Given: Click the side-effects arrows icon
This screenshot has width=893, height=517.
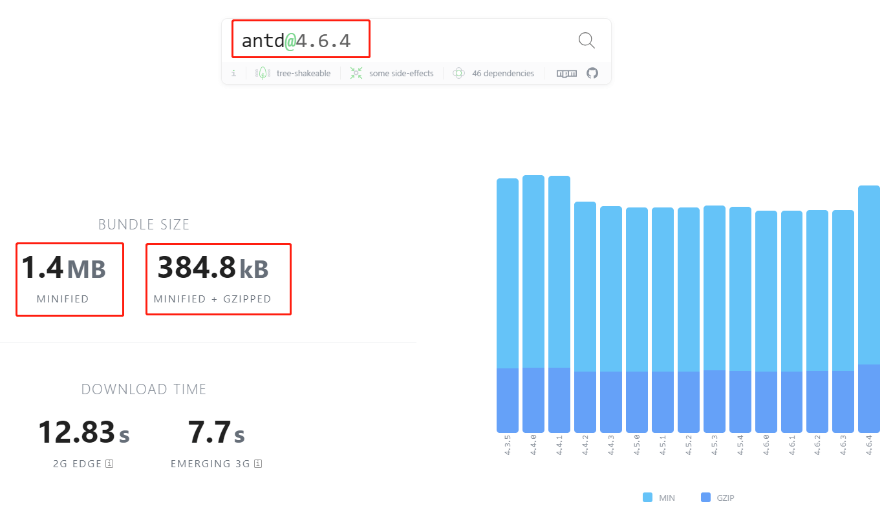Looking at the screenshot, I should click(356, 73).
